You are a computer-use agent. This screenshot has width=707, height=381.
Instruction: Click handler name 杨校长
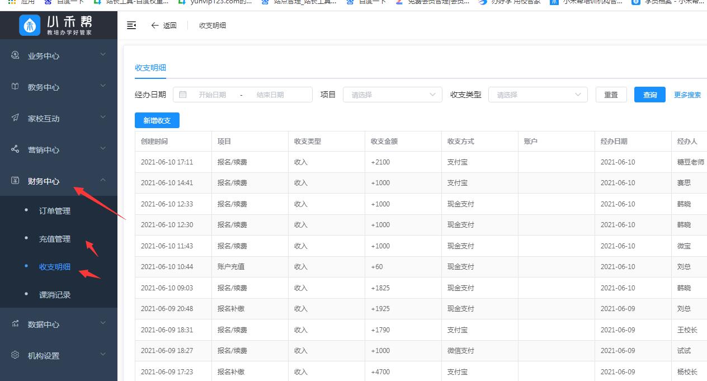click(x=687, y=371)
